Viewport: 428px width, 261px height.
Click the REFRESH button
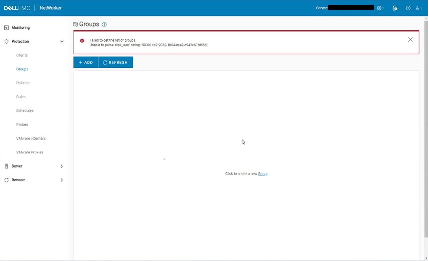pos(115,62)
